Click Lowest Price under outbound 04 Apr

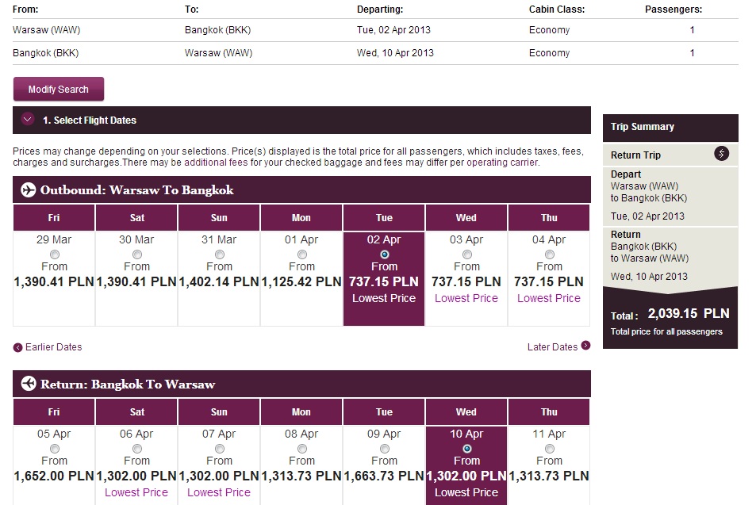[x=549, y=298]
